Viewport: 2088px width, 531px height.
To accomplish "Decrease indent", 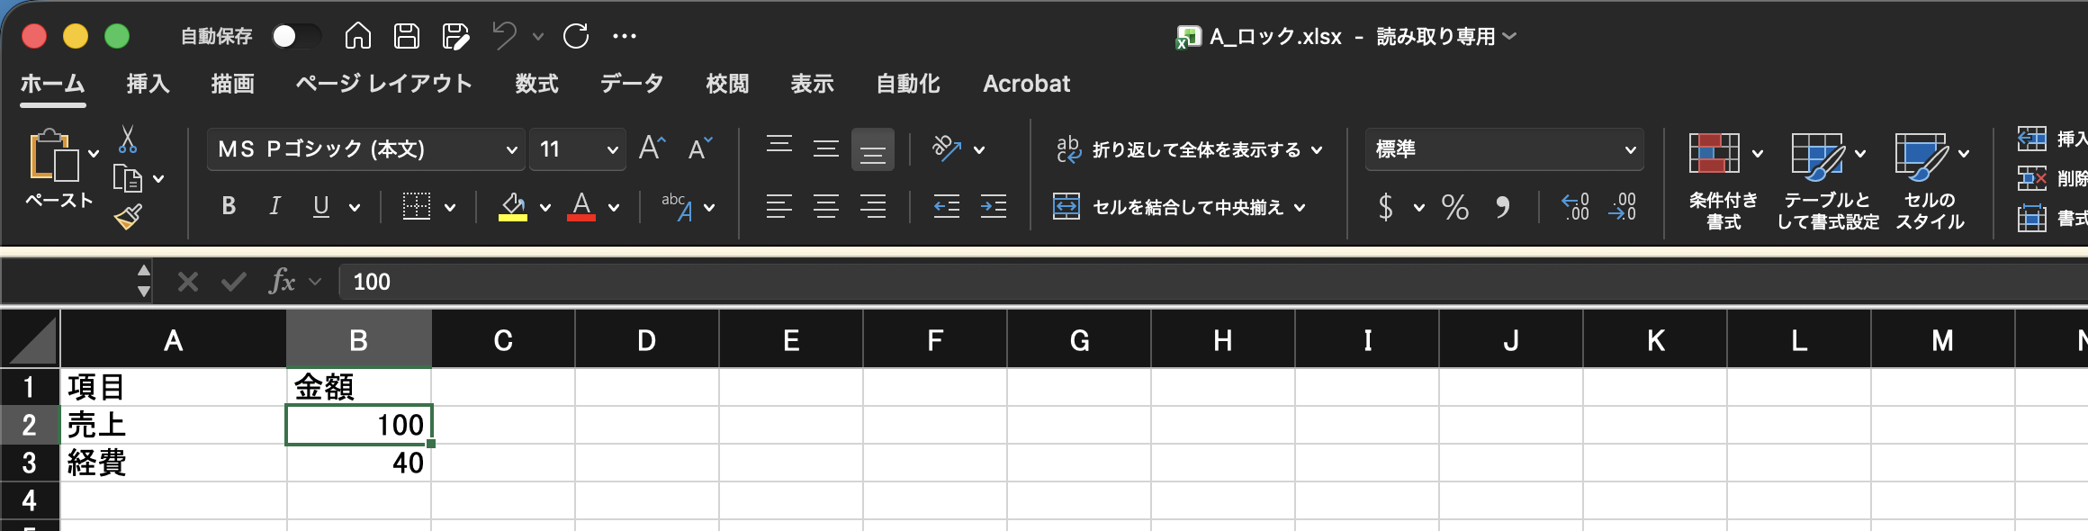I will tap(946, 207).
